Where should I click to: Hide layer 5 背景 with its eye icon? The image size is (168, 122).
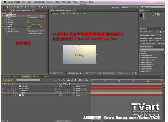(x=3, y=95)
